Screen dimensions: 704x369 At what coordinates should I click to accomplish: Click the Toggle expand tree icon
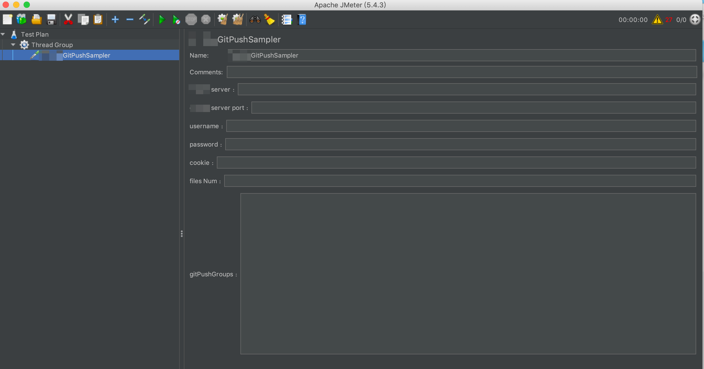click(144, 20)
